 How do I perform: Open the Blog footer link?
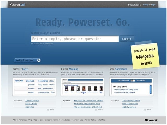click(x=35, y=120)
